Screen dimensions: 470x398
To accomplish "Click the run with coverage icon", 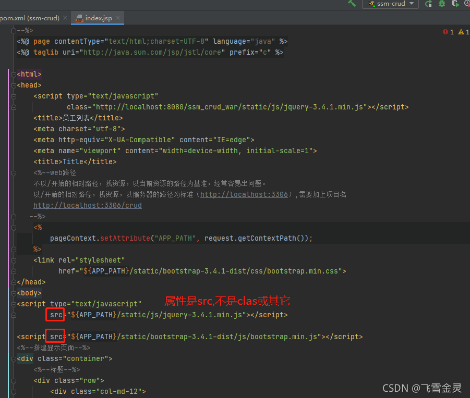I will [455, 4].
